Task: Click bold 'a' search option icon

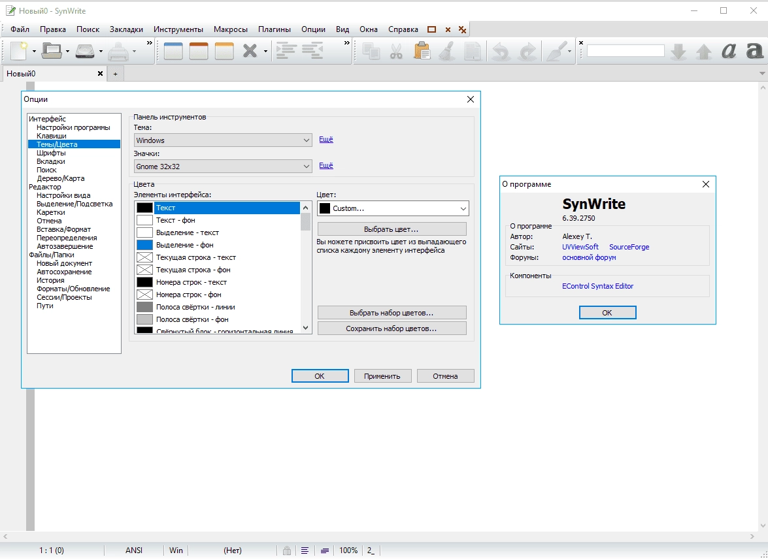Action: (x=755, y=51)
